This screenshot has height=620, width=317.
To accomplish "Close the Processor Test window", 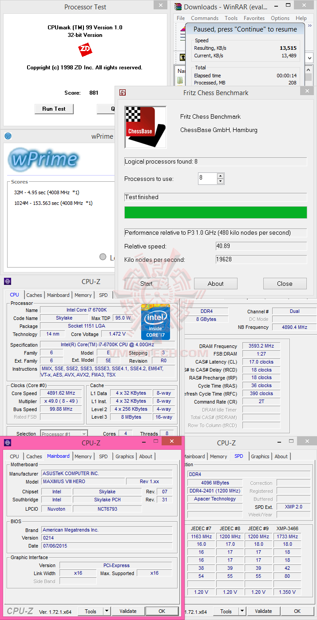I will (x=161, y=5).
